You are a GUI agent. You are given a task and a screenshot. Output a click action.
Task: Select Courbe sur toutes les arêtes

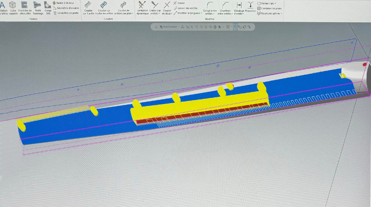104,8
